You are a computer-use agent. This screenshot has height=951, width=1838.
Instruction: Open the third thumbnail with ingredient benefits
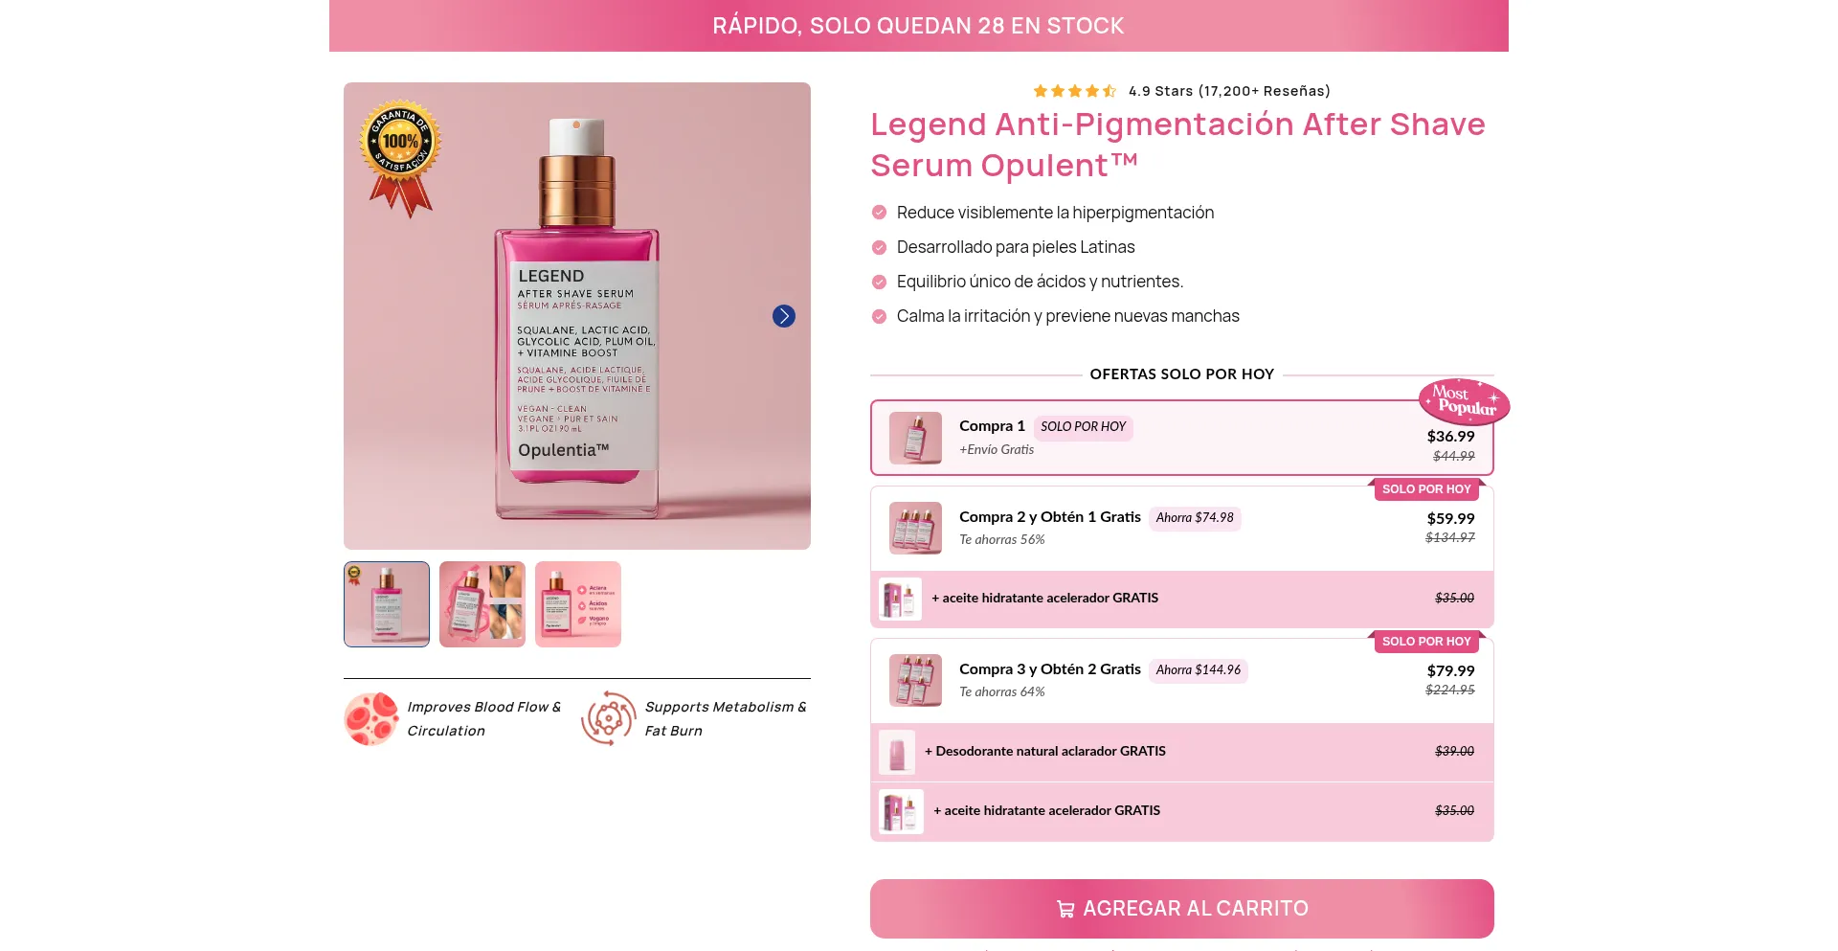click(578, 604)
